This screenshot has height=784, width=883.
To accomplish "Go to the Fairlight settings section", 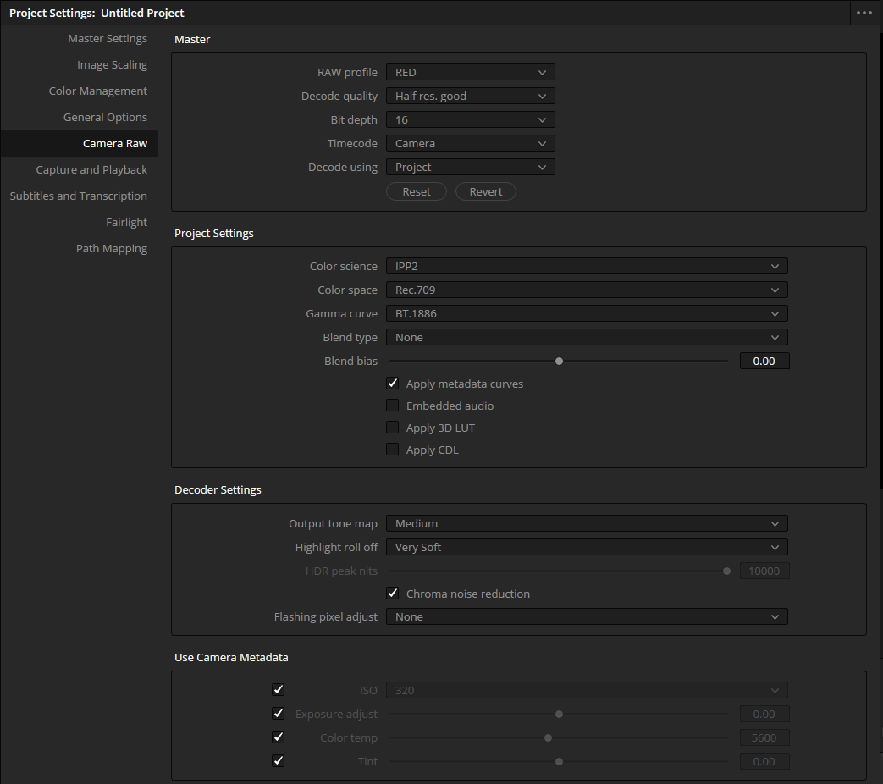I will pos(126,222).
